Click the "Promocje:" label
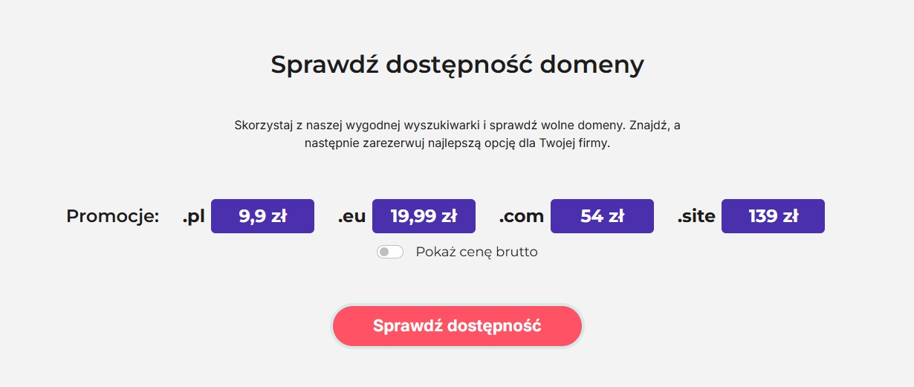The image size is (914, 387). [x=113, y=216]
